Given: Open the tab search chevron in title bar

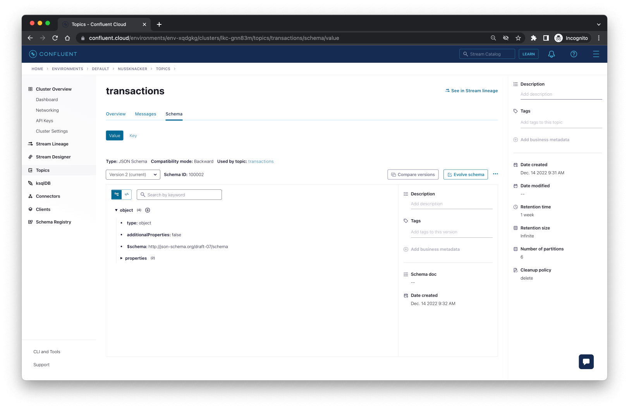Looking at the screenshot, I should pos(599,24).
